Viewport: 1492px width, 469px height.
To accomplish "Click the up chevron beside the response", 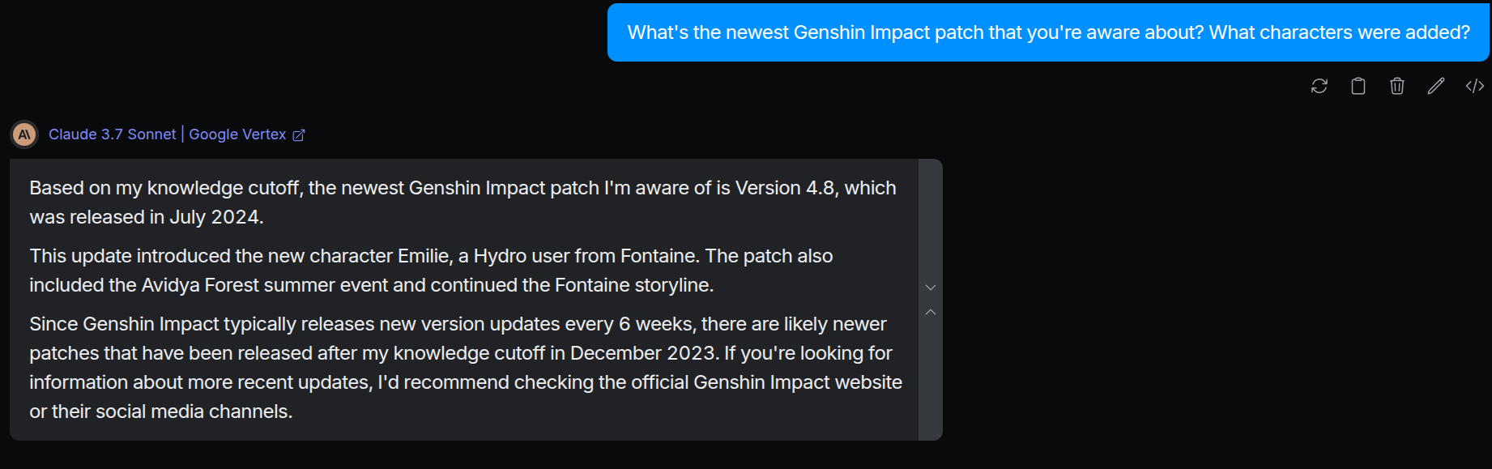I will [931, 312].
